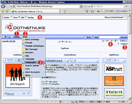Click the Edit Text link
Viewport: 132px width, 104px height.
pyautogui.click(x=10, y=94)
